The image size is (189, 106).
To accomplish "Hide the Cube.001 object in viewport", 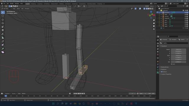I will 185,18.
